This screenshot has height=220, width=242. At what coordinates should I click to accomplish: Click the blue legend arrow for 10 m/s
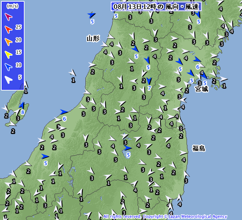pos(8,67)
